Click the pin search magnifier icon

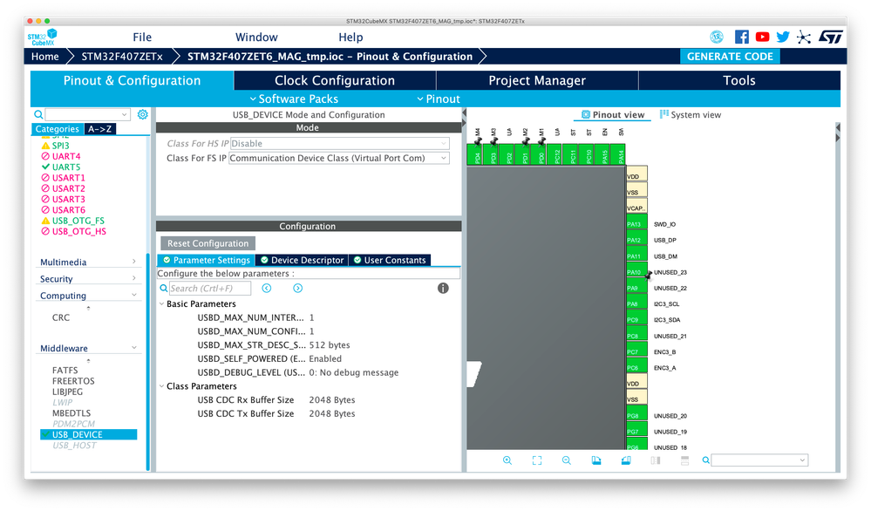(x=705, y=460)
